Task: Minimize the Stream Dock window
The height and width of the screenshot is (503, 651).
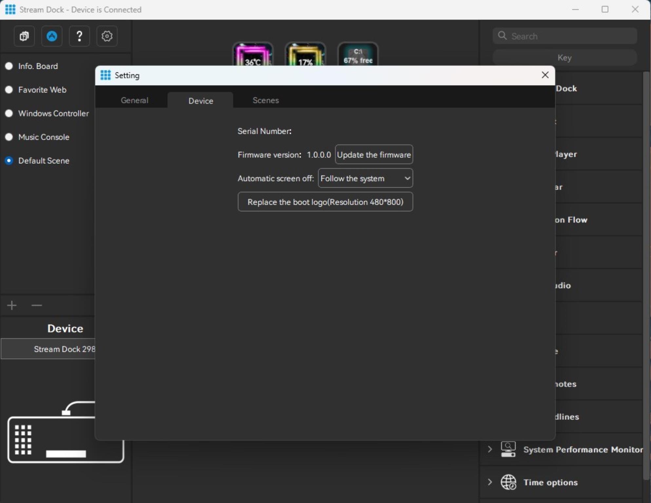Action: 575,9
